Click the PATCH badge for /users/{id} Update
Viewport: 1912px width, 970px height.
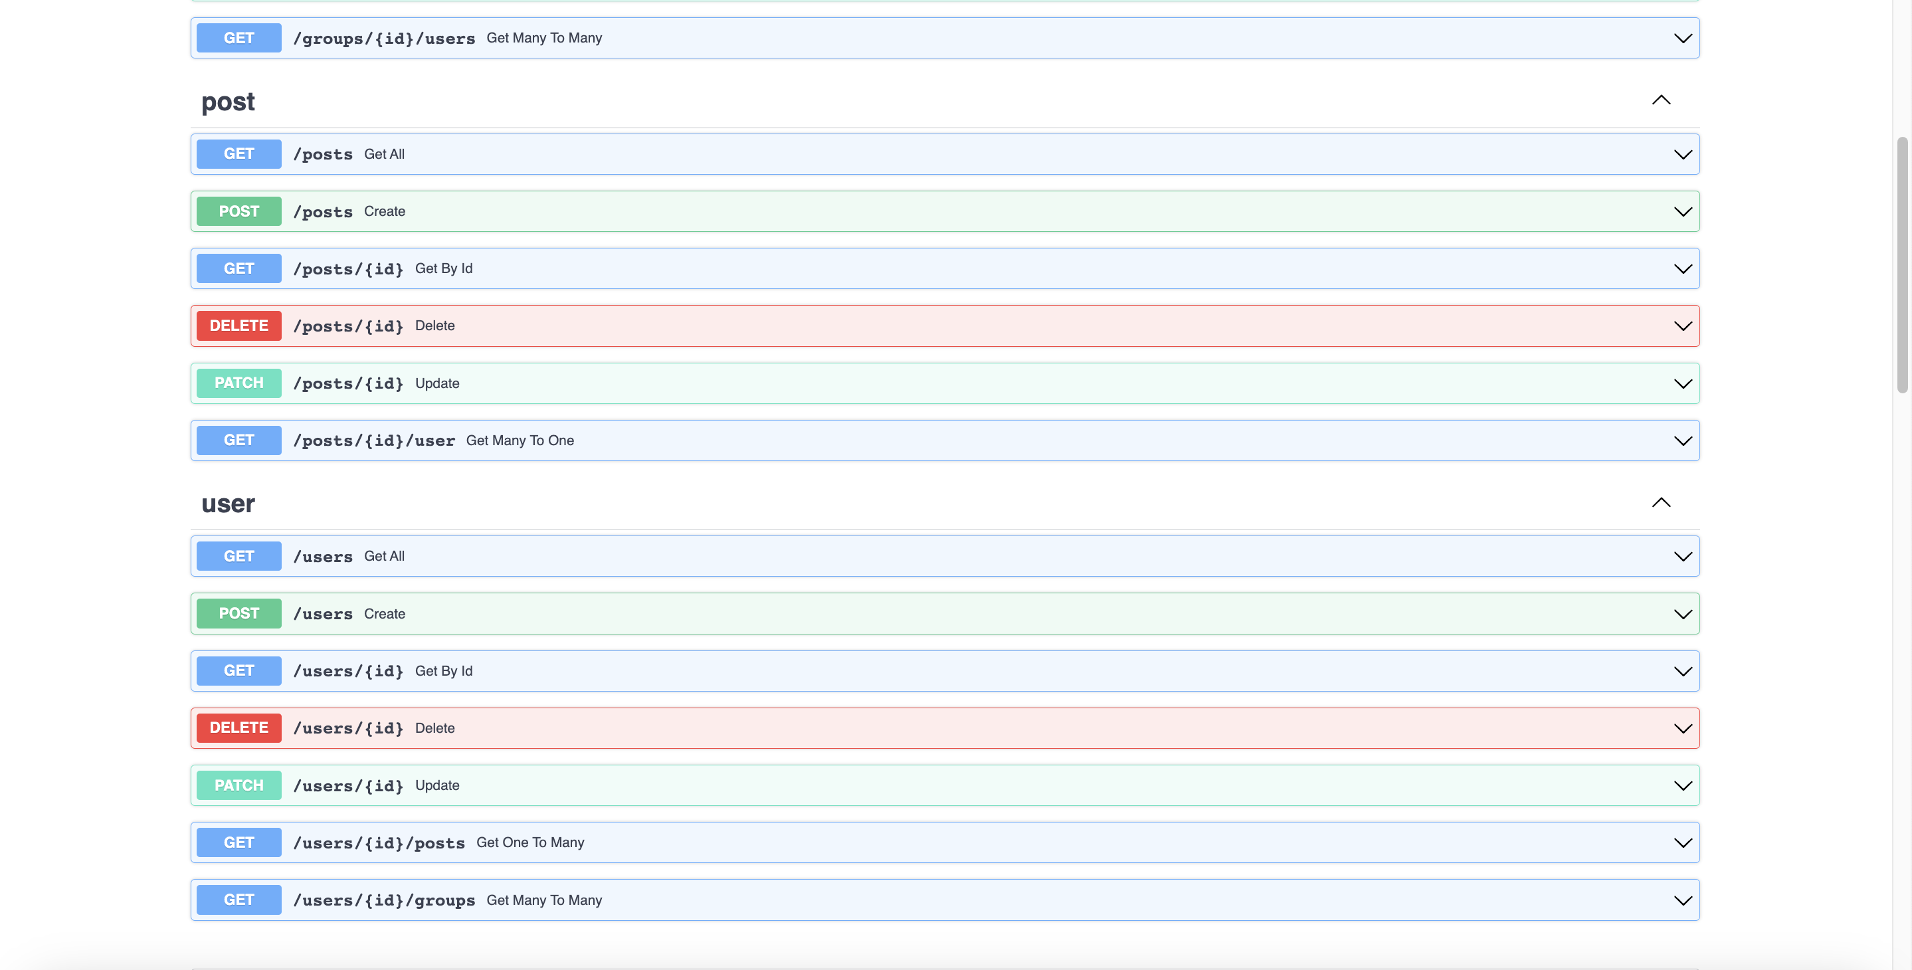click(239, 785)
